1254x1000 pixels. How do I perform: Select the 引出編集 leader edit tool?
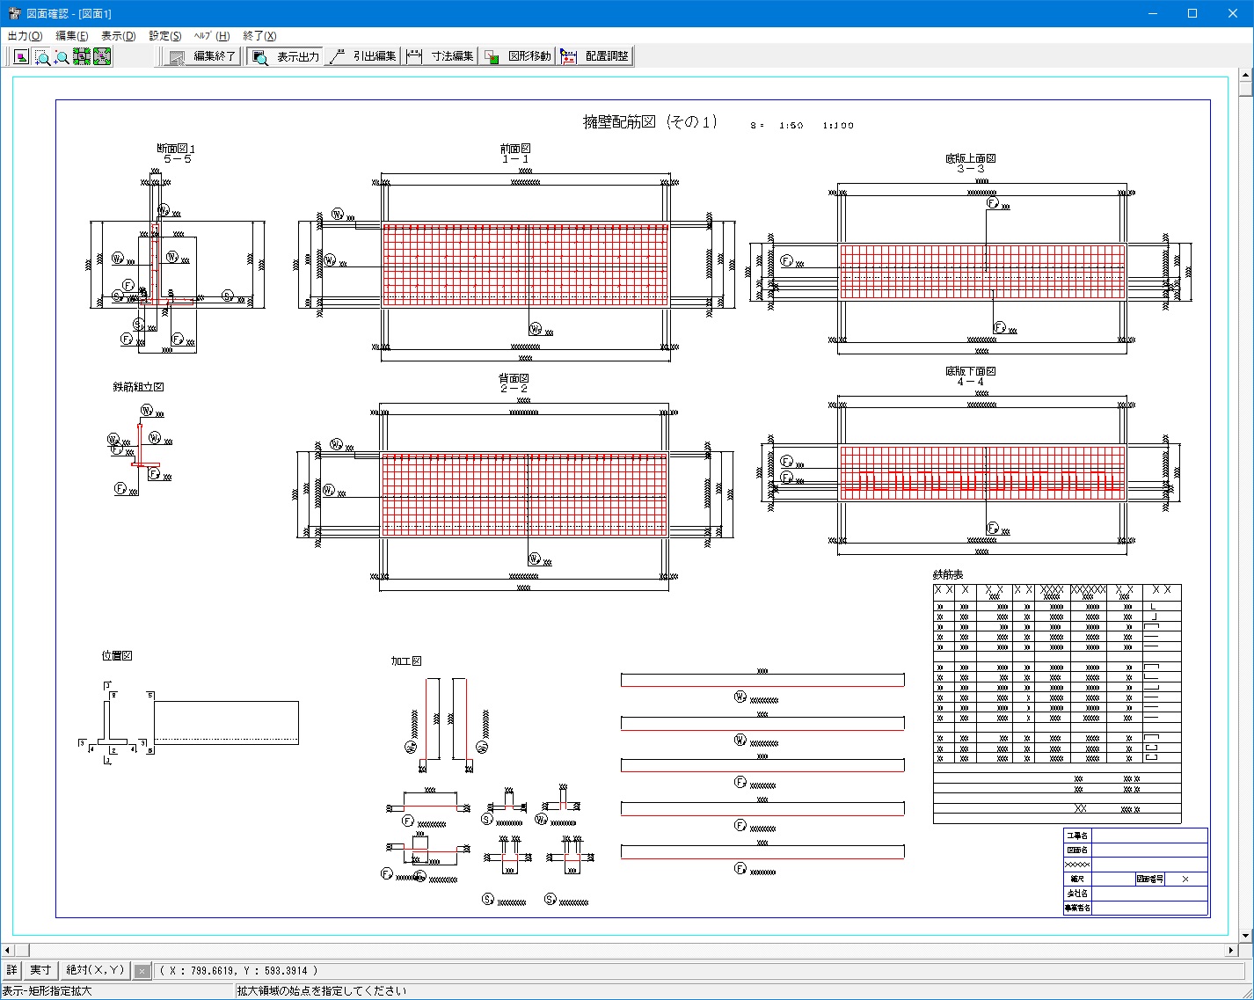point(363,56)
